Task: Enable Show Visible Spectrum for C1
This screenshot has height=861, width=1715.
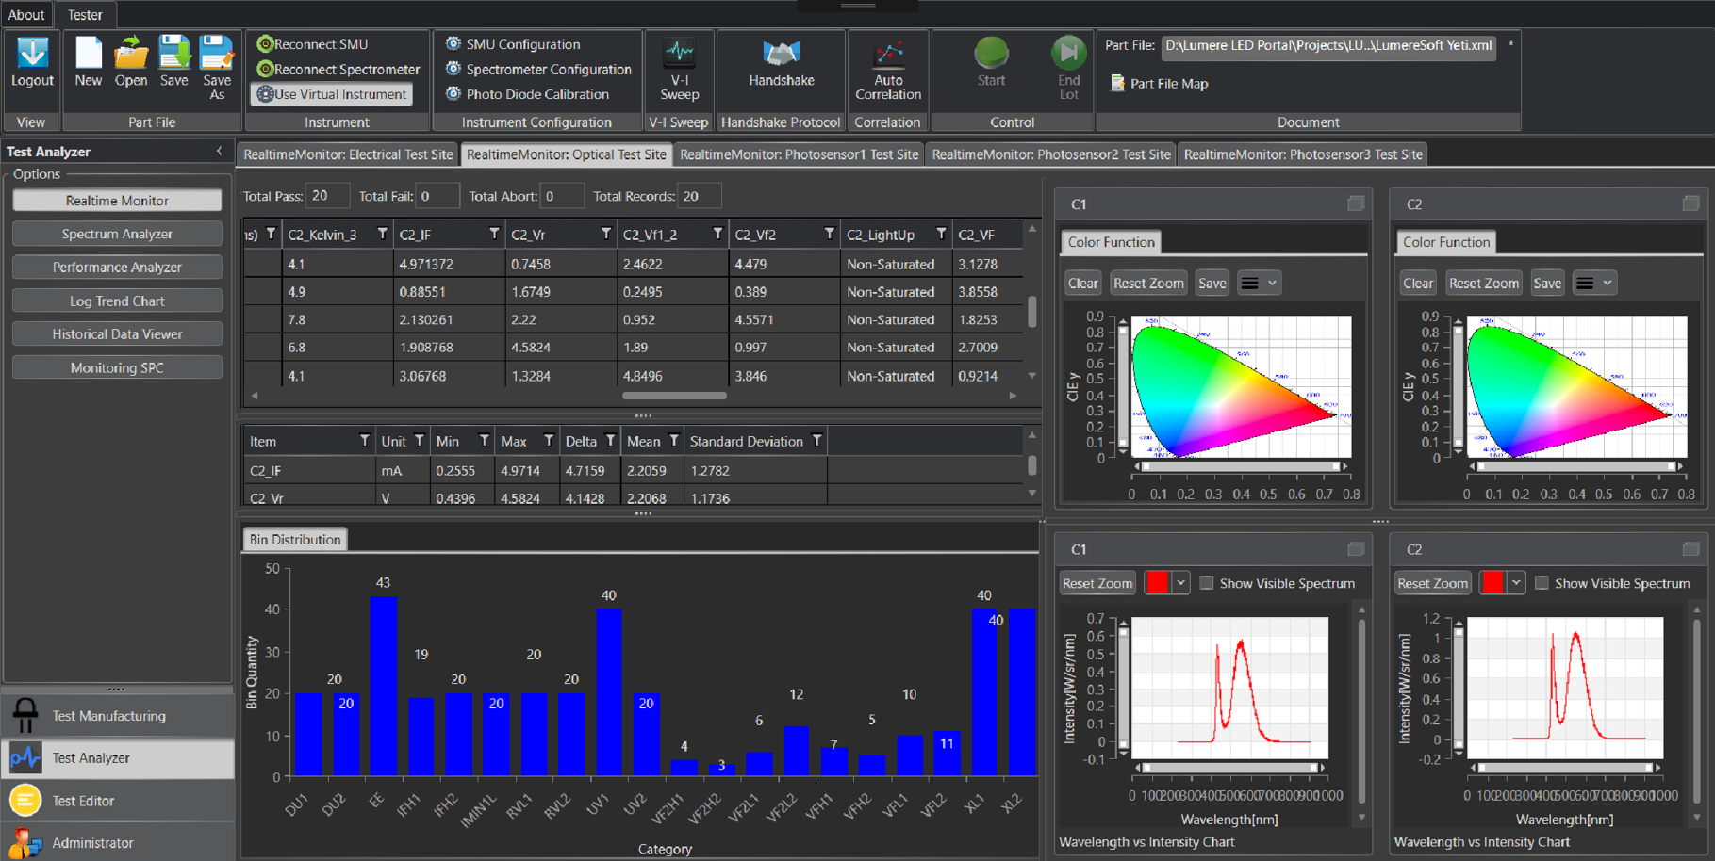Action: pos(1207,583)
